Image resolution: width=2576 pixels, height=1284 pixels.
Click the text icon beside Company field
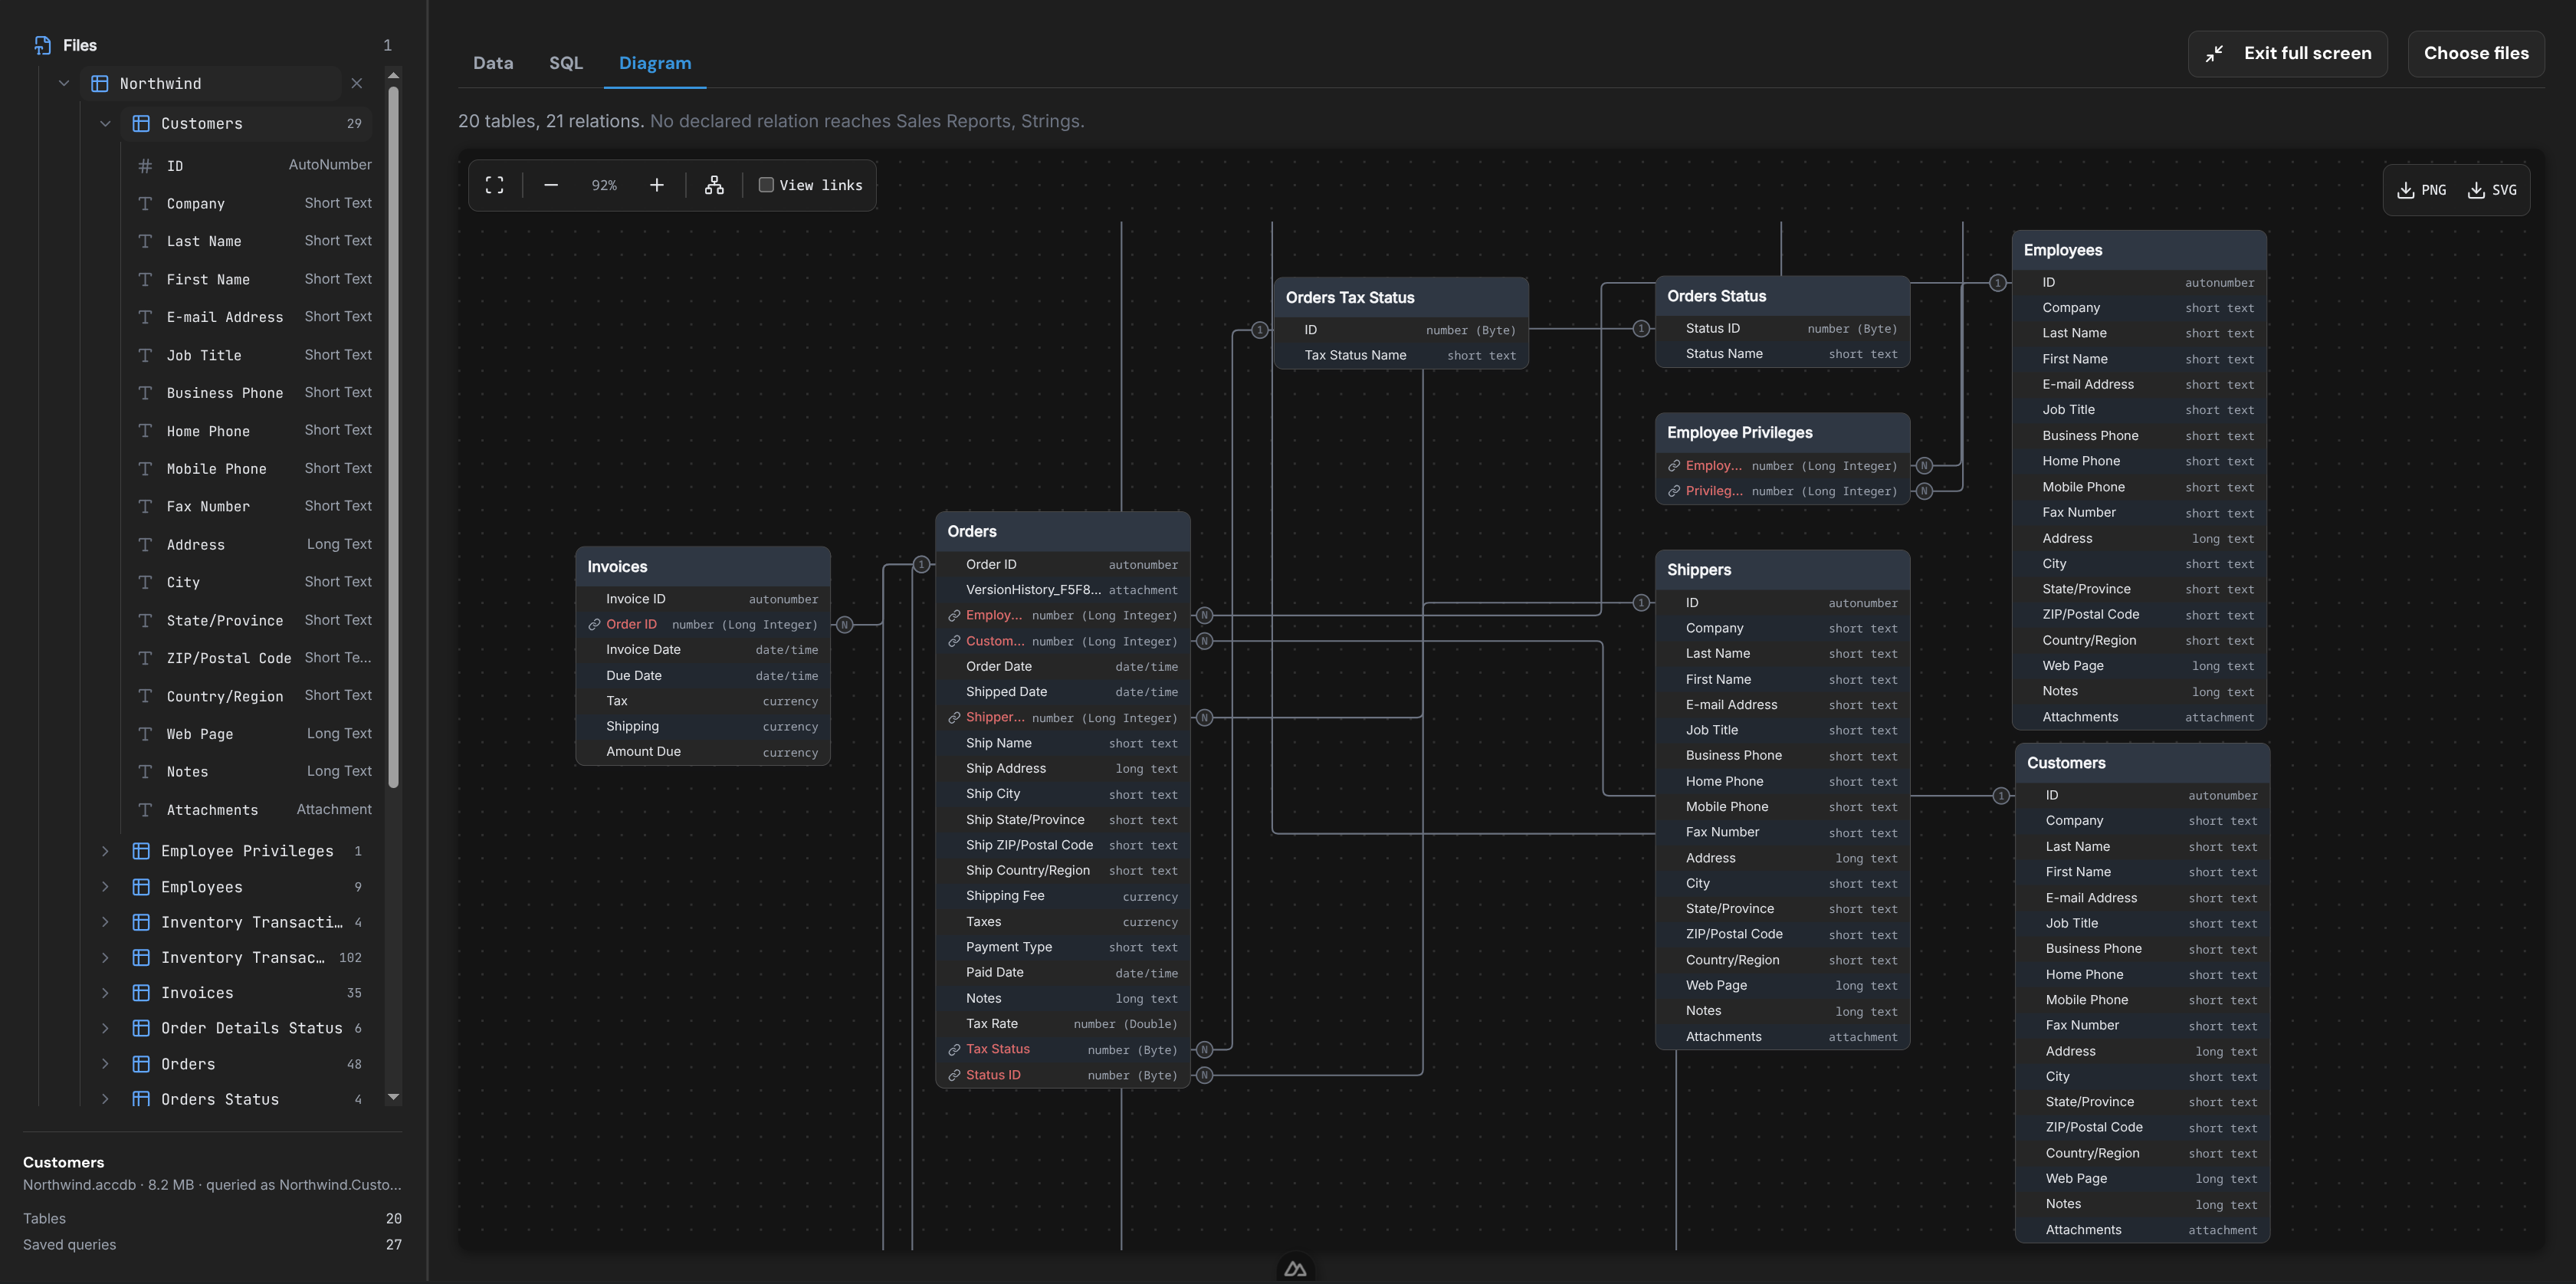(145, 203)
